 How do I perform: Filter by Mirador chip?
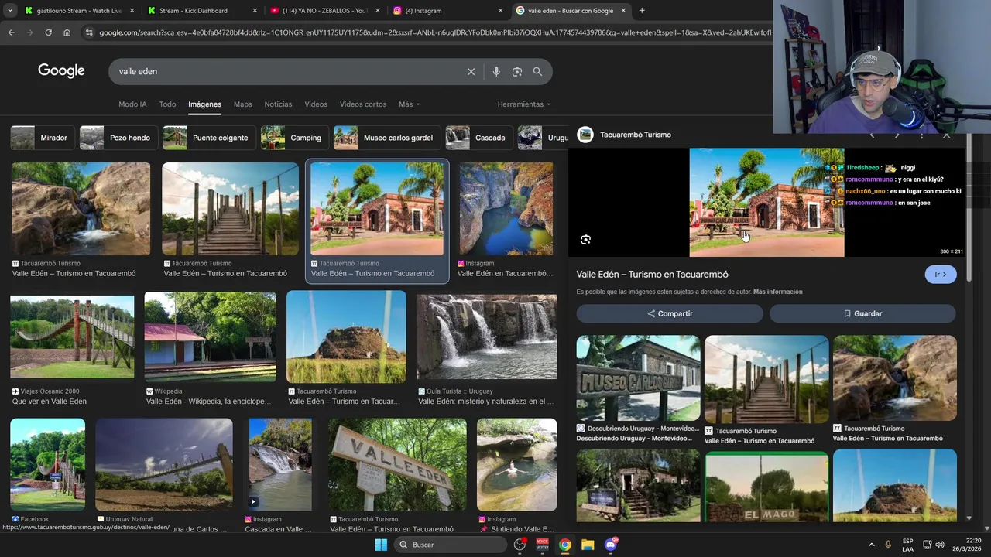pos(42,138)
